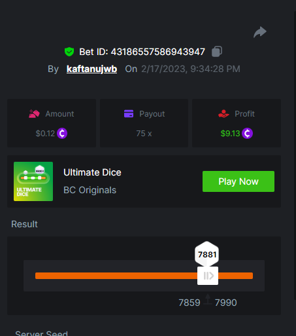Open the kaftanujwb user profile link
The height and width of the screenshot is (336, 296).
coord(91,69)
